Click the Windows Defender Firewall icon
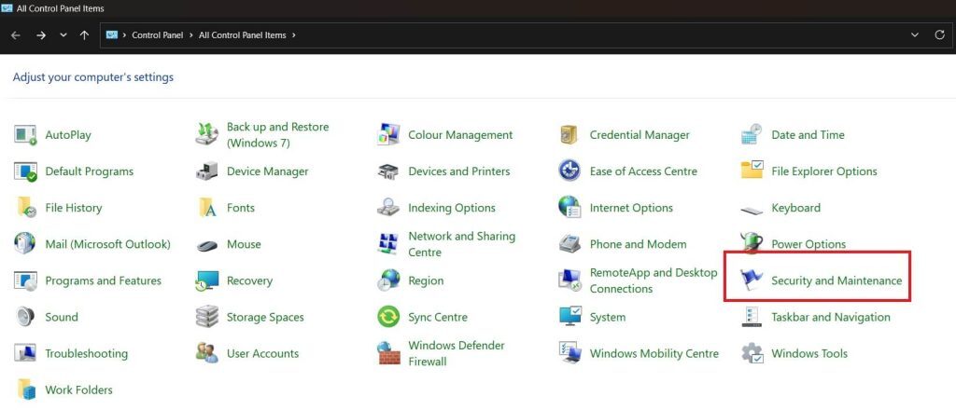The image size is (956, 410). click(x=388, y=353)
